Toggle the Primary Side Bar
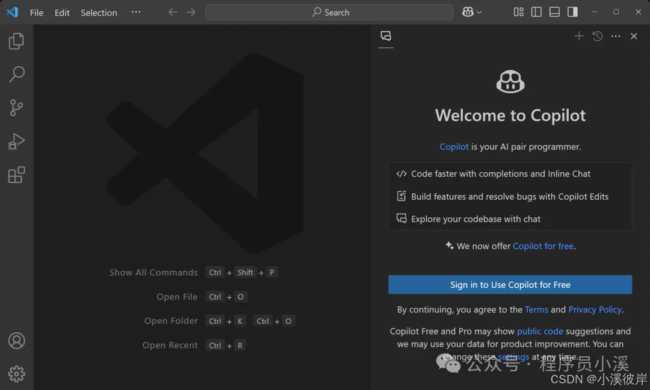The height and width of the screenshot is (390, 650). 536,12
